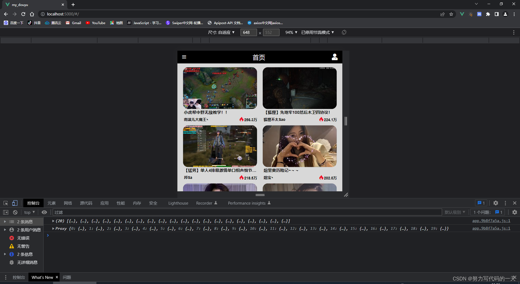This screenshot has height=284, width=520.
Task: Expand the 2 user messages group
Action: tap(5, 230)
